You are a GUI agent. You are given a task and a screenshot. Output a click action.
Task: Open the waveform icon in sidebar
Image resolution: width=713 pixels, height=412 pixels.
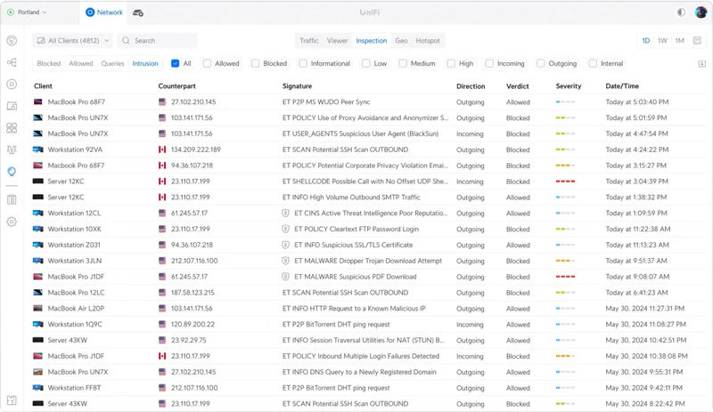tap(12, 149)
